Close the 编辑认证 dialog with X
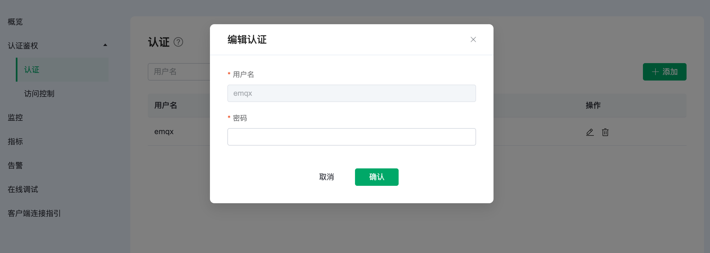The image size is (710, 253). coord(473,40)
